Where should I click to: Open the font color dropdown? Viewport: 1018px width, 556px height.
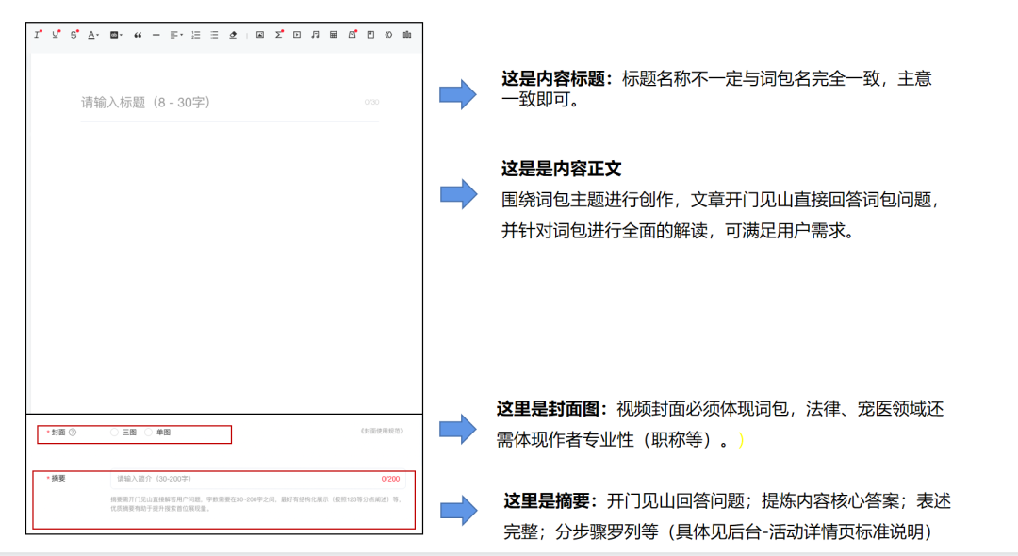(93, 35)
